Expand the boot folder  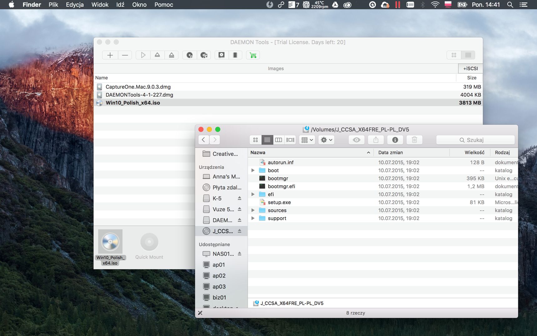coord(253,170)
